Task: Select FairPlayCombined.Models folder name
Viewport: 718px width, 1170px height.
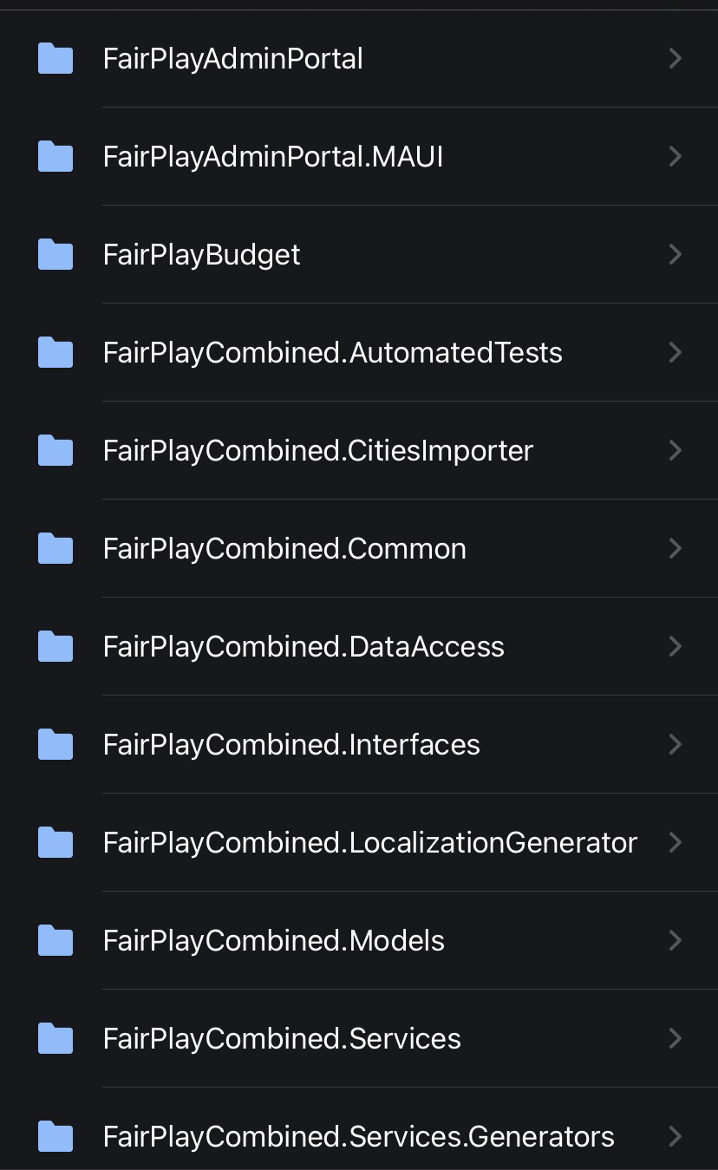Action: tap(274, 941)
